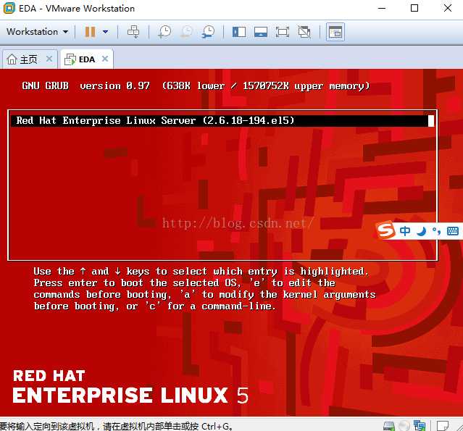Open the Sogou soft keyboard

(453, 231)
